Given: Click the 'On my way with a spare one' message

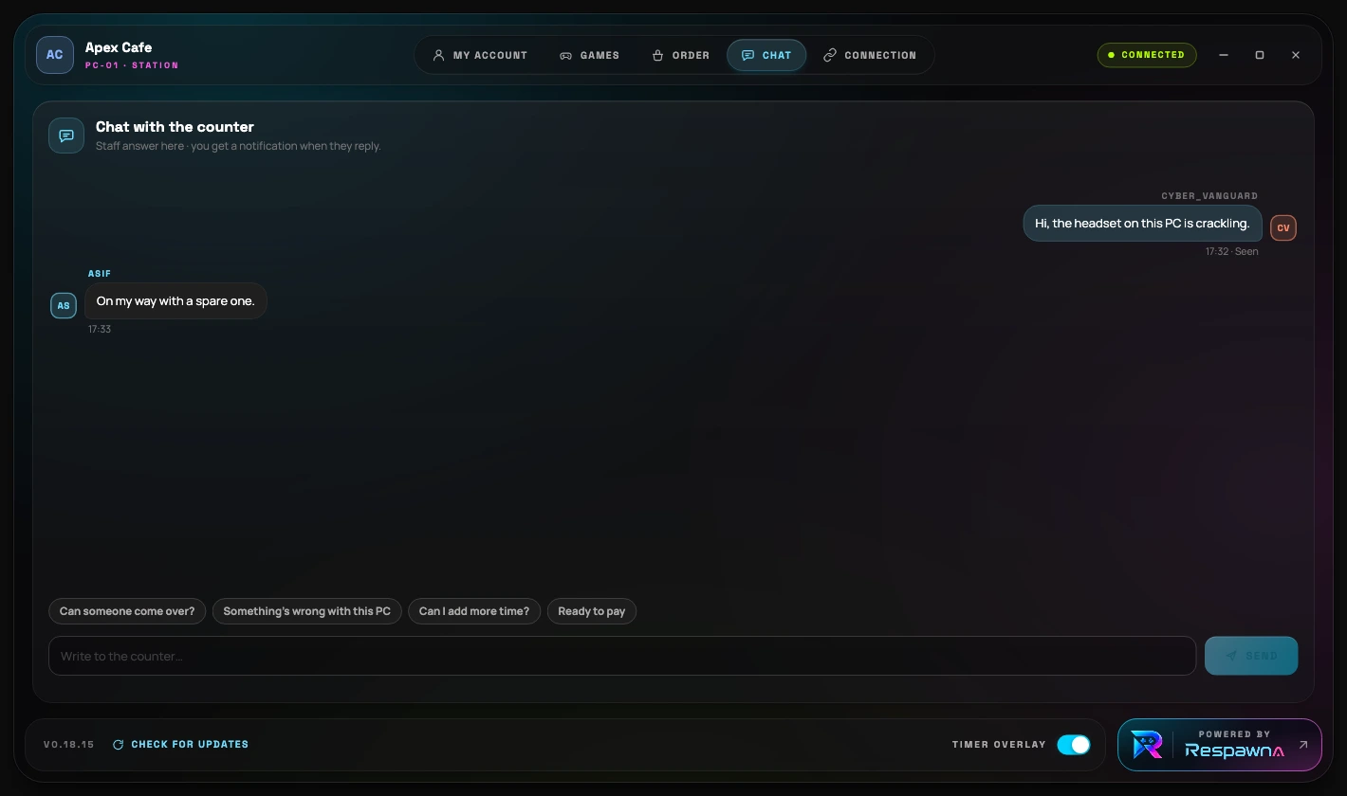Looking at the screenshot, I should pyautogui.click(x=175, y=301).
